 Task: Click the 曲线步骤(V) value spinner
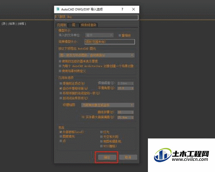(x=126, y=112)
